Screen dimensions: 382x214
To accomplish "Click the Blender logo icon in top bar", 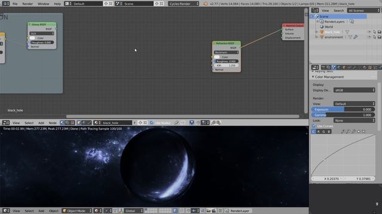I will (205, 4).
